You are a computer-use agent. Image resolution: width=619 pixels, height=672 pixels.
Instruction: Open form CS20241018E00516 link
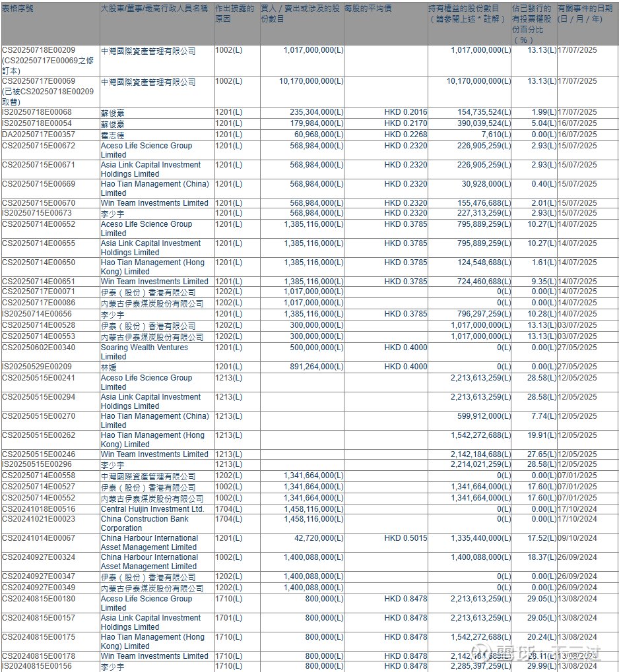tap(39, 509)
